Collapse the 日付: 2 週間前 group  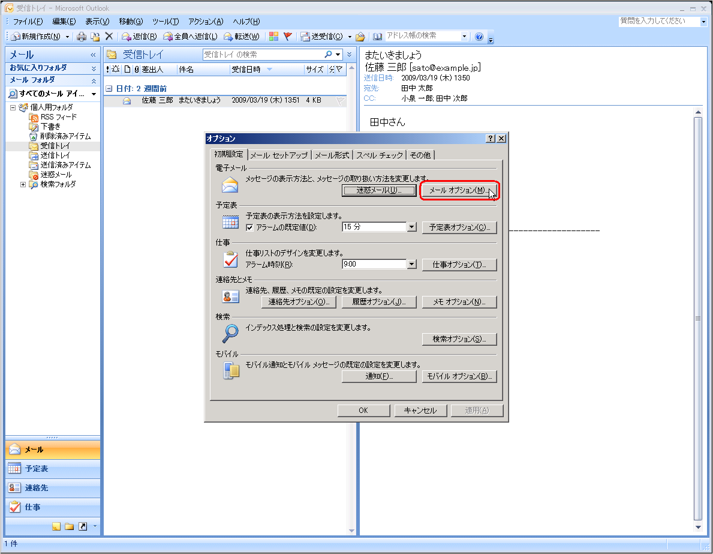109,89
